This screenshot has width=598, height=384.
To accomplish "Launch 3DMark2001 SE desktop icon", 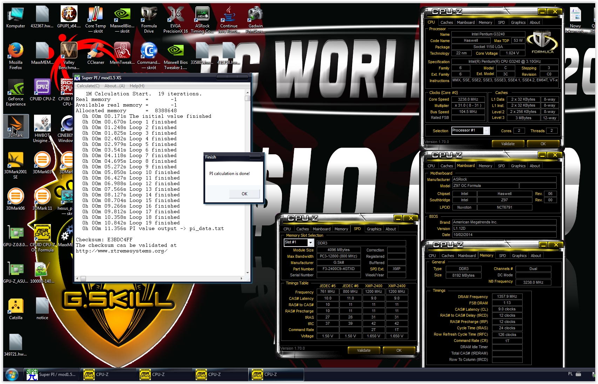I will tap(15, 166).
